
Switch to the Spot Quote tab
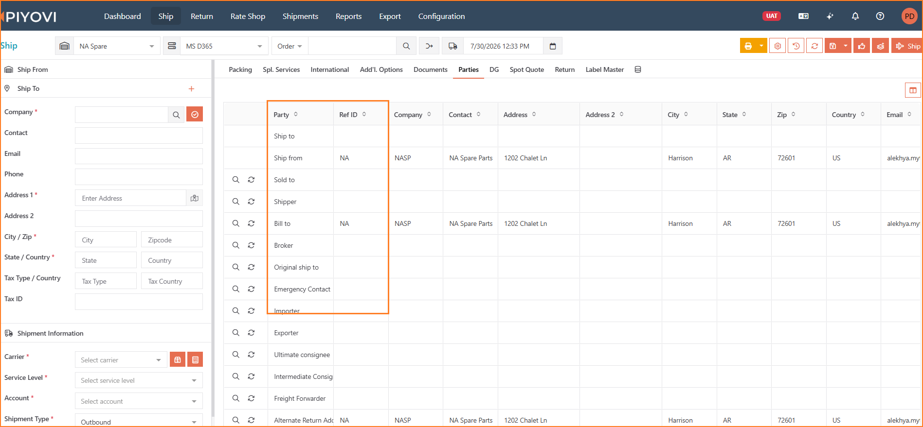tap(527, 69)
